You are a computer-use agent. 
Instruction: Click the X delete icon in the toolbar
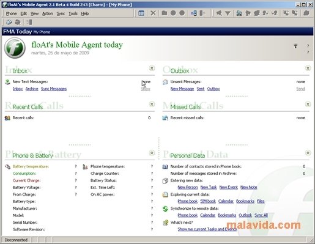click(x=153, y=13)
